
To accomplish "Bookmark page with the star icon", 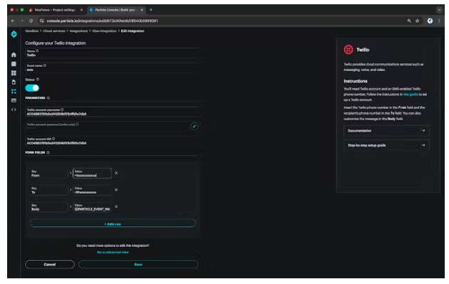I will 418,21.
